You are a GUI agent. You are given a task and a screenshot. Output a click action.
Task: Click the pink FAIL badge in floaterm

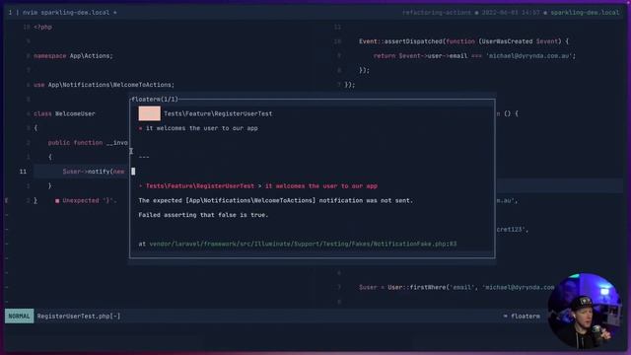(149, 113)
